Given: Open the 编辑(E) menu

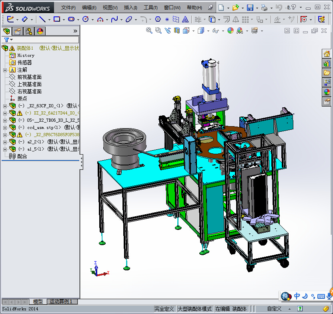Looking at the screenshot, I should pyautogui.click(x=89, y=8).
